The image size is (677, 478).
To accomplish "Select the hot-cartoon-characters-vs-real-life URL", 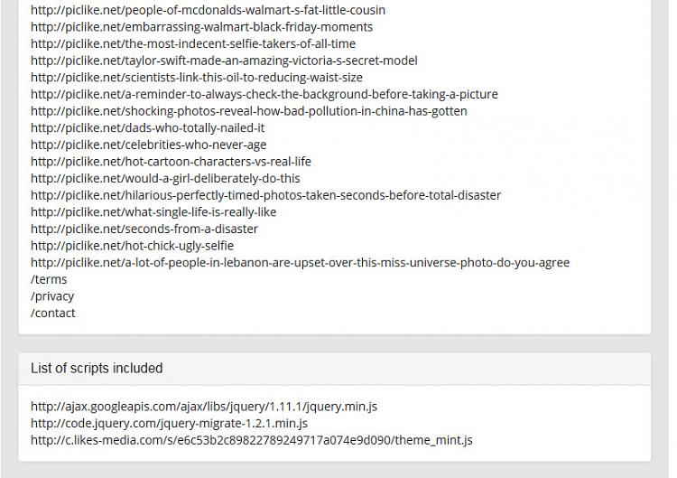I will point(171,162).
